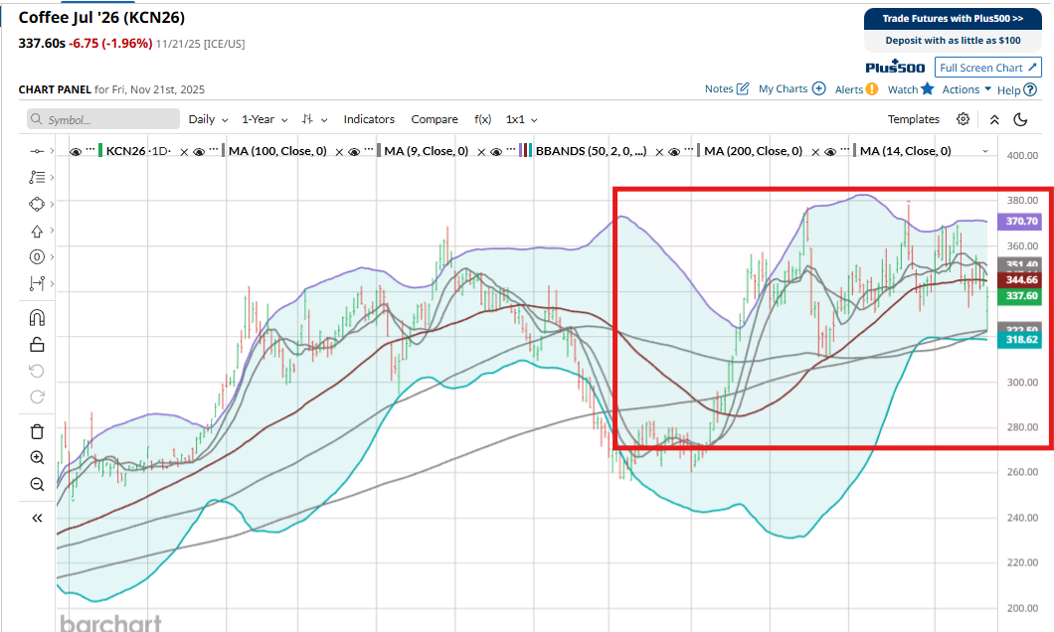Click the Symbol search input field

coord(101,119)
